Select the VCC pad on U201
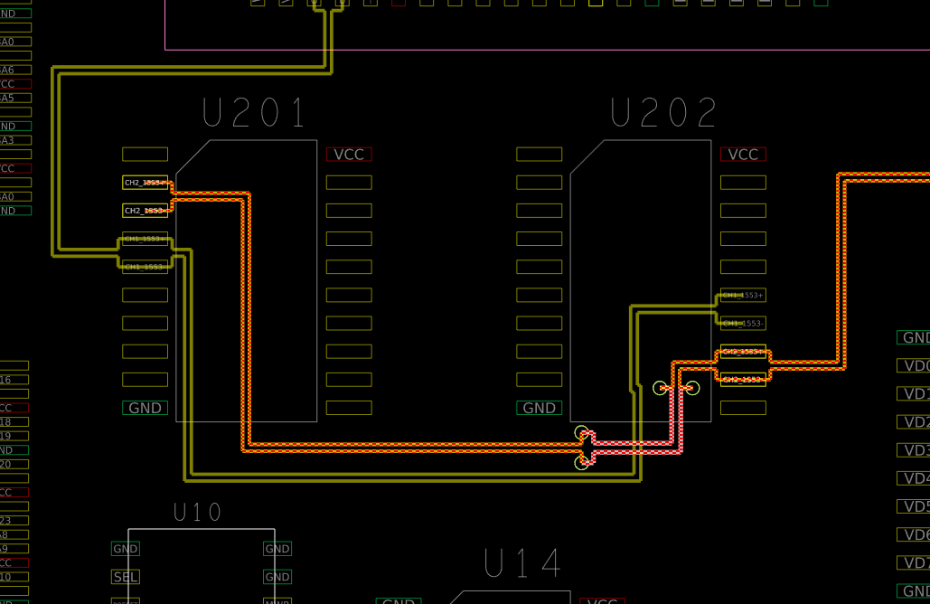Image resolution: width=930 pixels, height=604 pixels. tap(349, 155)
